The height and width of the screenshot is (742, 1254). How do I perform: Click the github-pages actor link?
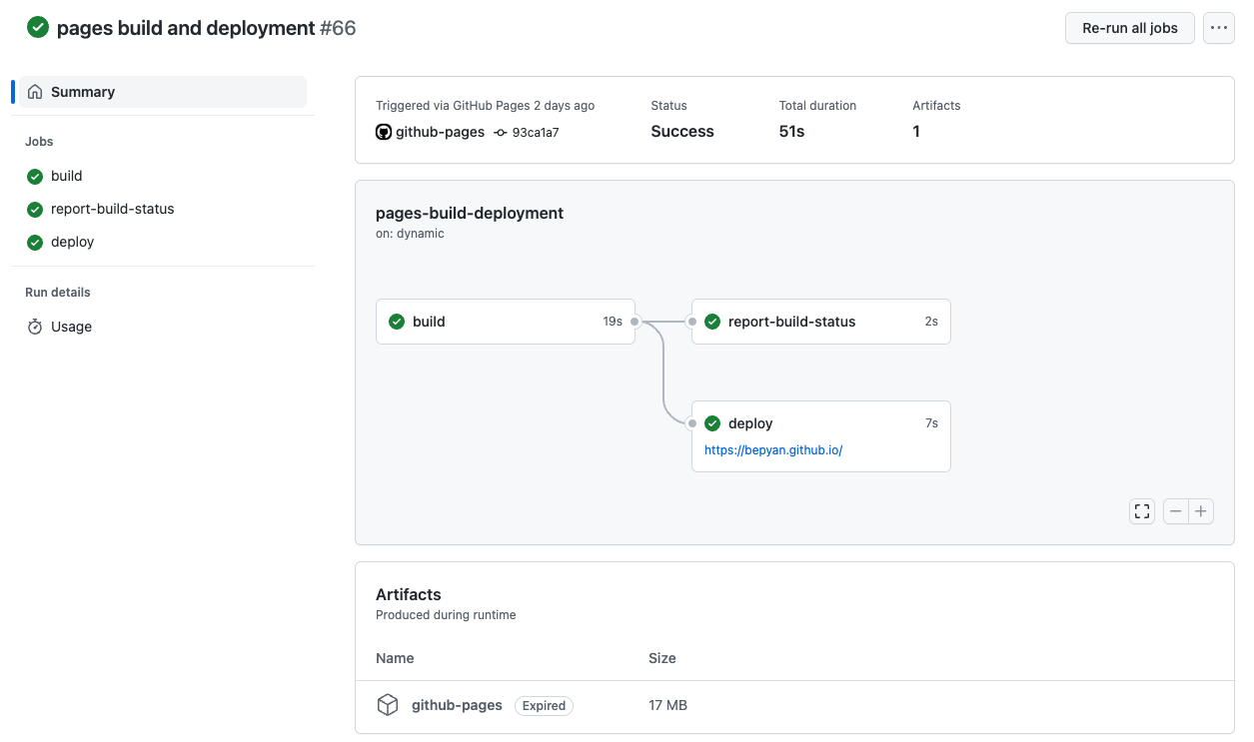(440, 132)
